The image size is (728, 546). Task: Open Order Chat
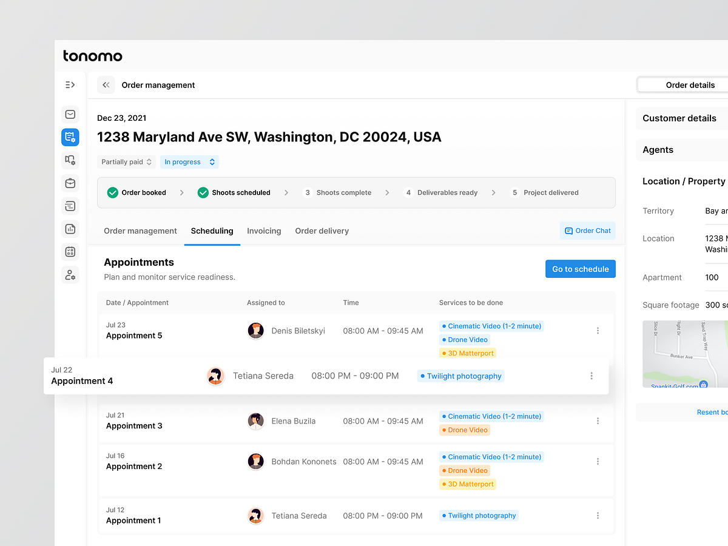587,231
